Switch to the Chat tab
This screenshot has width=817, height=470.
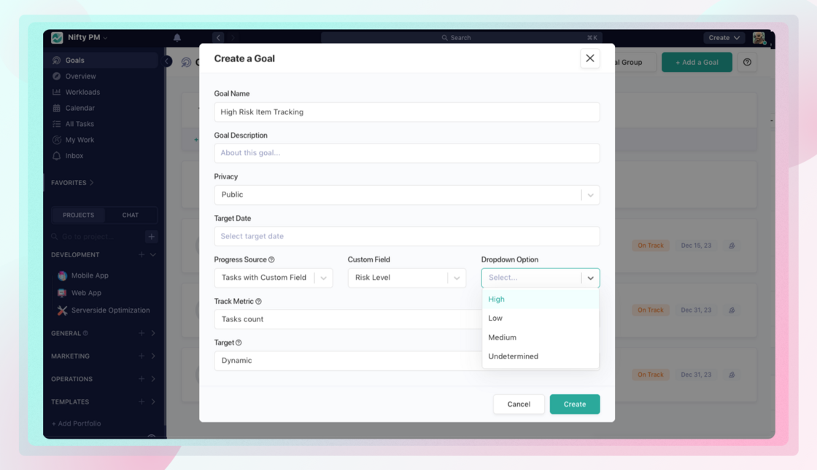click(x=130, y=216)
